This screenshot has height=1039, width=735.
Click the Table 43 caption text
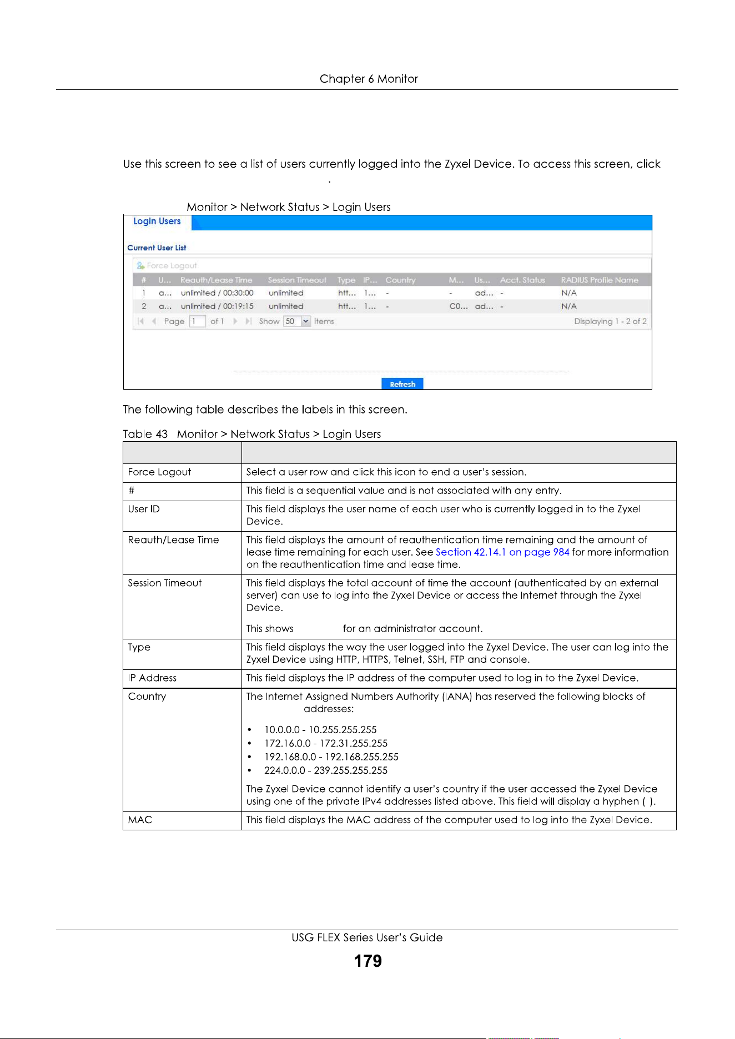pos(252,434)
